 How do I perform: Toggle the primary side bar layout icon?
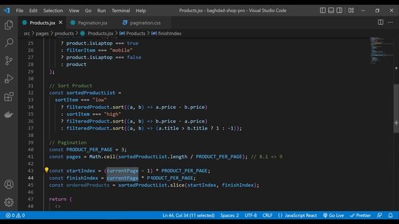(322, 11)
